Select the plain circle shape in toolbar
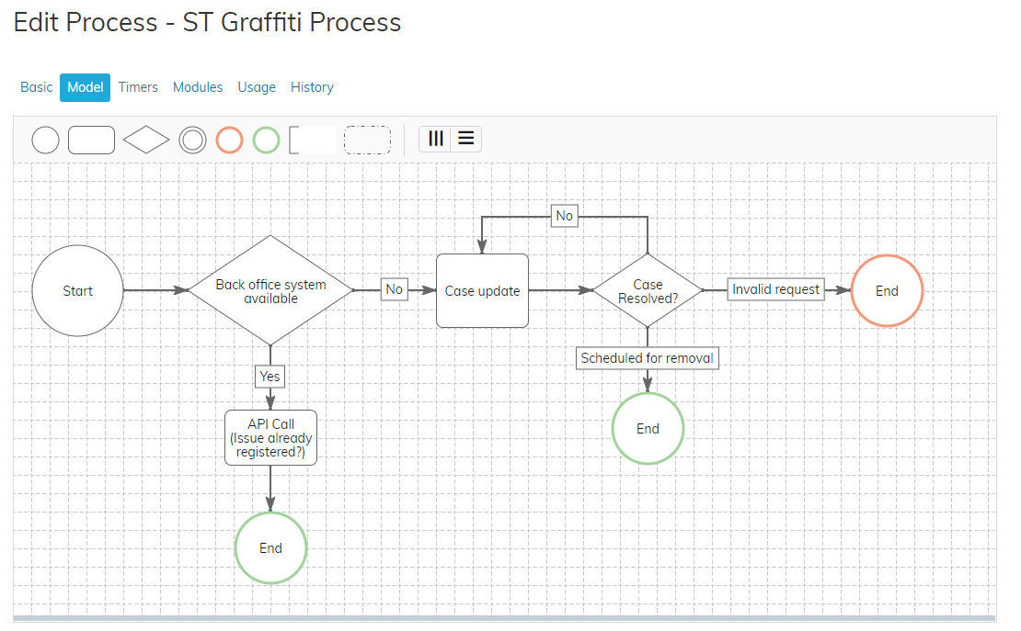1021x631 pixels. pos(46,140)
